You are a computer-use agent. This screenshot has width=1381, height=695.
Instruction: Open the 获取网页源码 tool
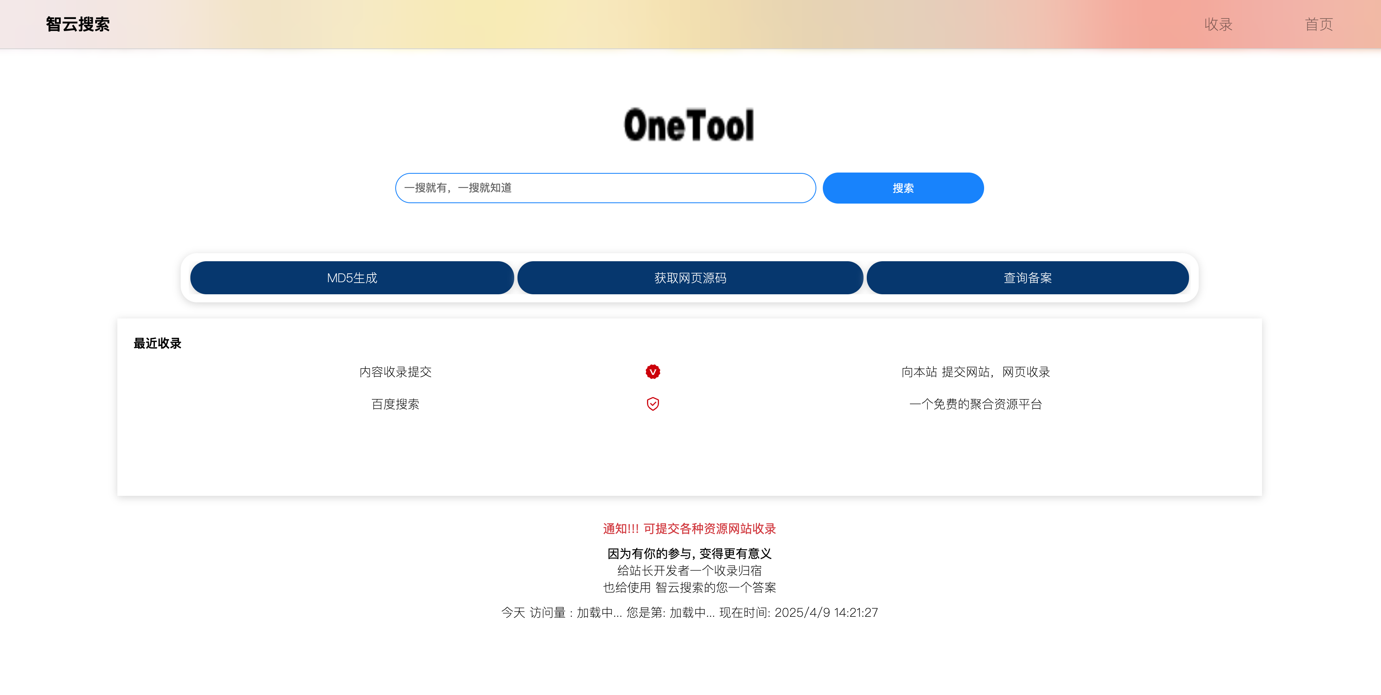690,278
